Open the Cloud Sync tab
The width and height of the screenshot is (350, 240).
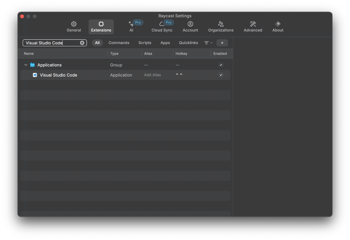162,27
